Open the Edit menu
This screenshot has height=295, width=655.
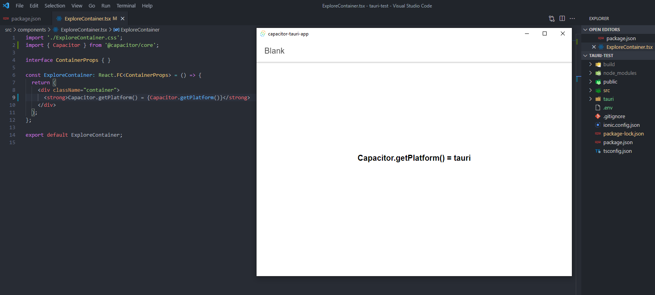pyautogui.click(x=34, y=6)
